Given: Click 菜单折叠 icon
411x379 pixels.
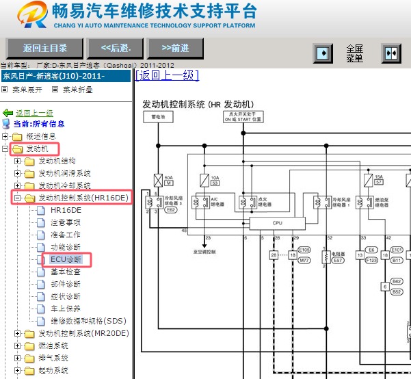Looking at the screenshot, I should (55, 90).
